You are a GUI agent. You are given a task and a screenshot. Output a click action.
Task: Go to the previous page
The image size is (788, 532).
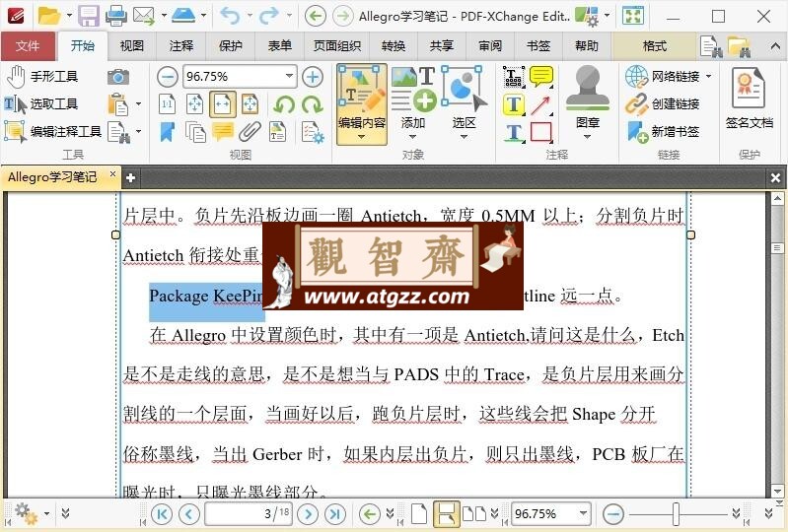tap(189, 513)
